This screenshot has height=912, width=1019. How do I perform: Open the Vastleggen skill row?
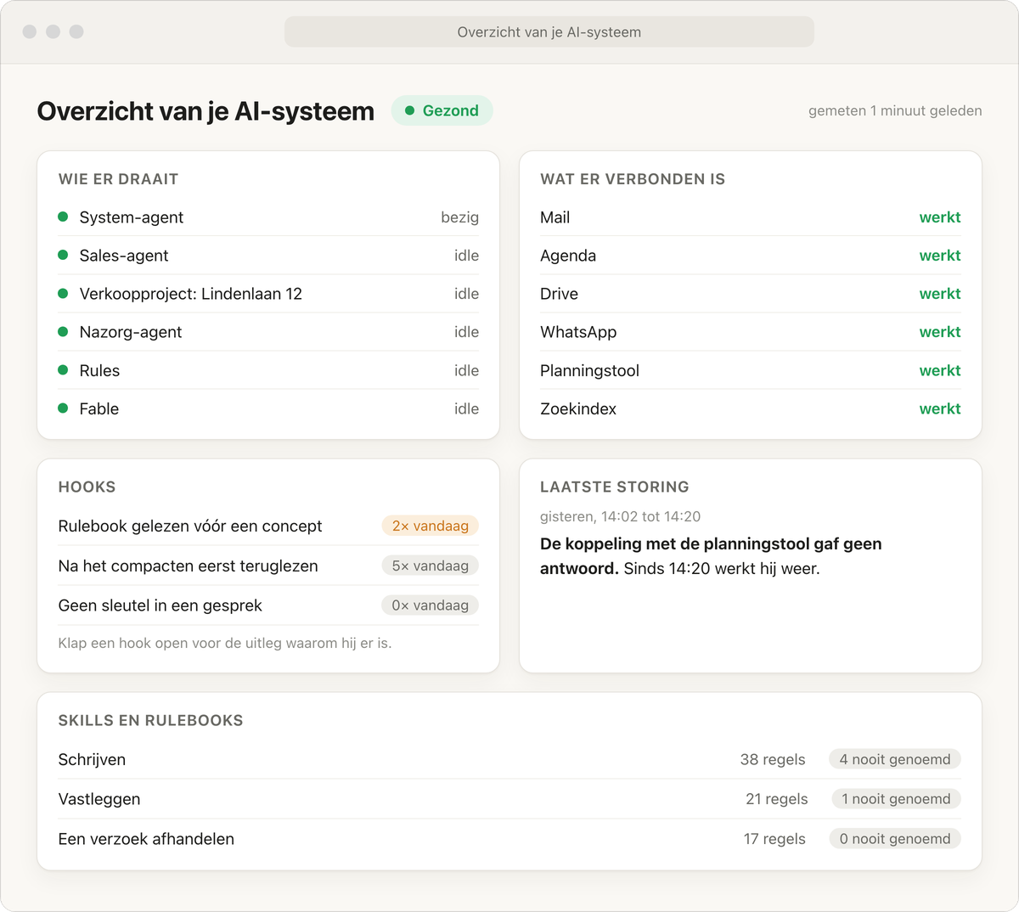(x=509, y=799)
